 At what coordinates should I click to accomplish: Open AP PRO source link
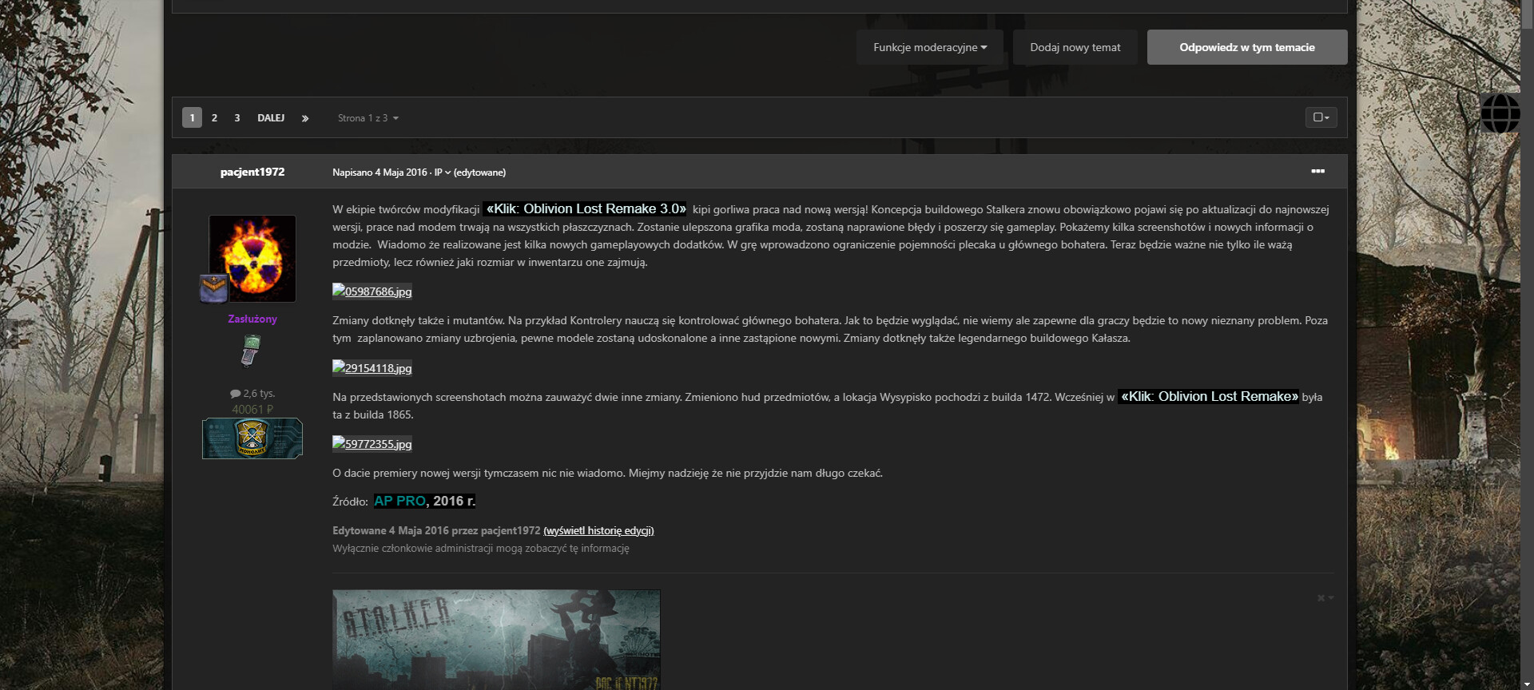(x=399, y=501)
